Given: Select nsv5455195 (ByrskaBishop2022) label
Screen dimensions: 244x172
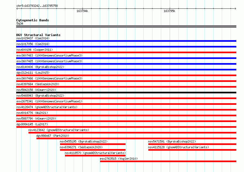Looking at the screenshot, I should pos(84,141).
